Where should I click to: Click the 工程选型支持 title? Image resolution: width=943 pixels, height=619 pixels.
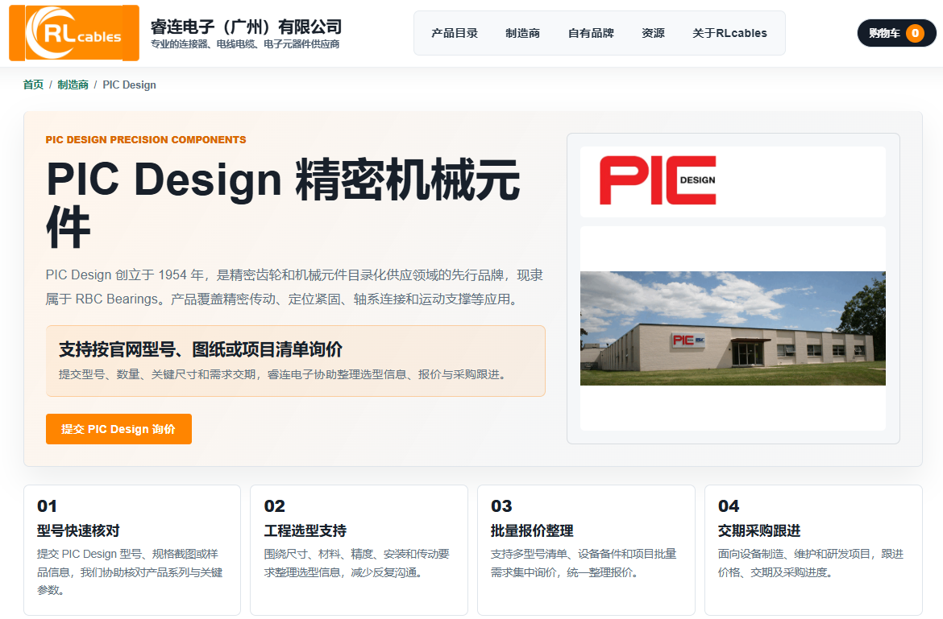point(305,530)
